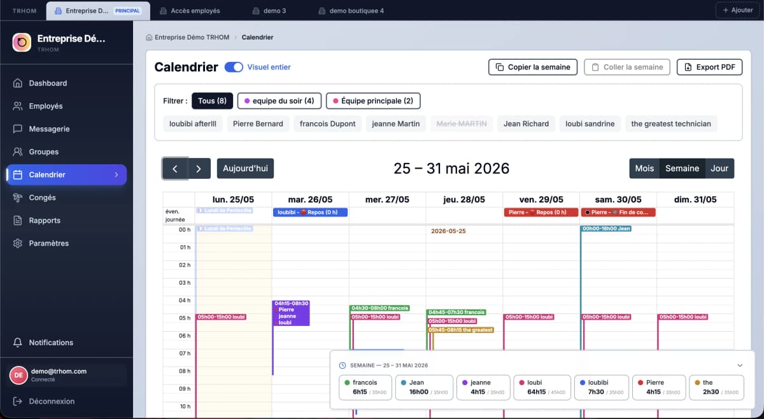The height and width of the screenshot is (419, 764).
Task: Switch to demo boutique 4 tab
Action: (x=351, y=11)
